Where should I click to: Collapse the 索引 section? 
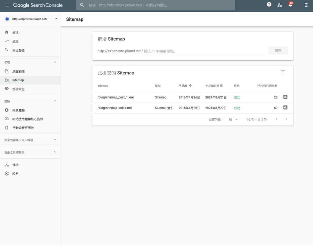tap(55, 62)
